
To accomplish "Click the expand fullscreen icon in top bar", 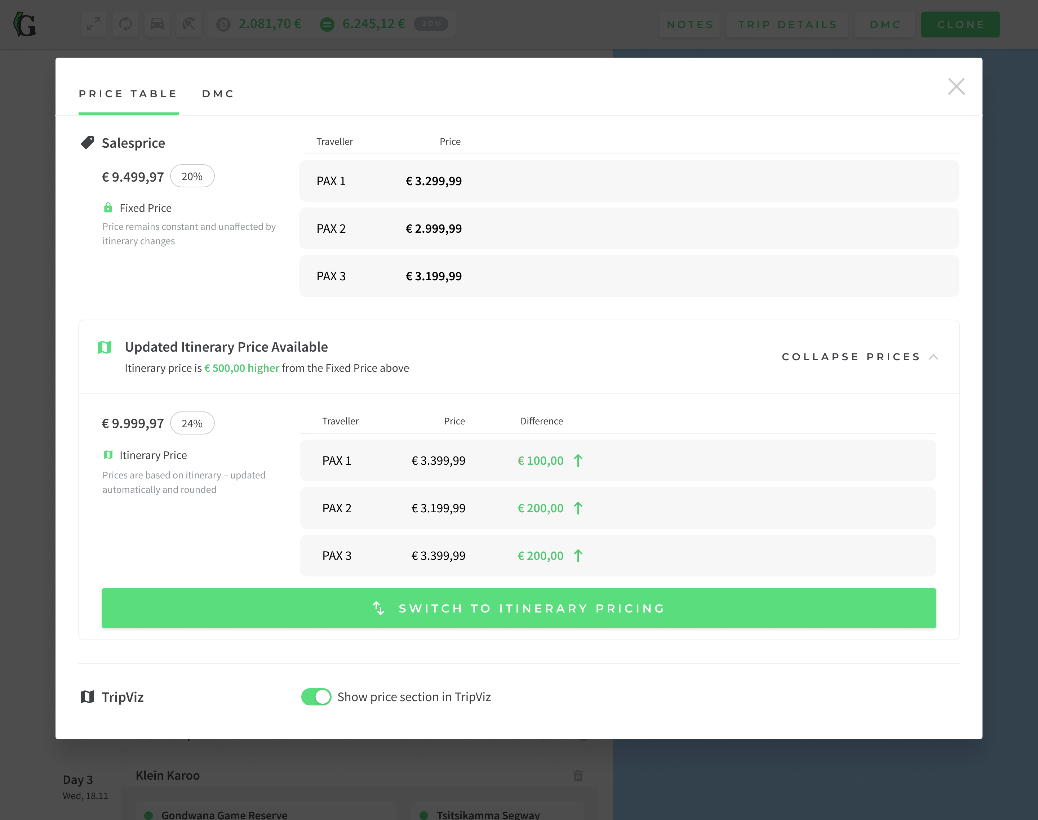I will tap(94, 23).
